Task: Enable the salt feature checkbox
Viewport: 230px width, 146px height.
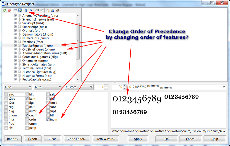Action: tap(48, 94)
